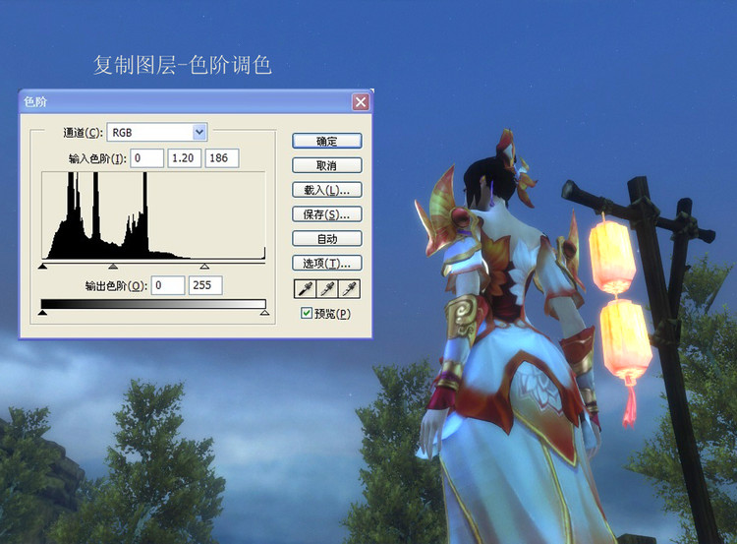The height and width of the screenshot is (544, 737).
Task: Click the histogram graph area
Action: [153, 215]
